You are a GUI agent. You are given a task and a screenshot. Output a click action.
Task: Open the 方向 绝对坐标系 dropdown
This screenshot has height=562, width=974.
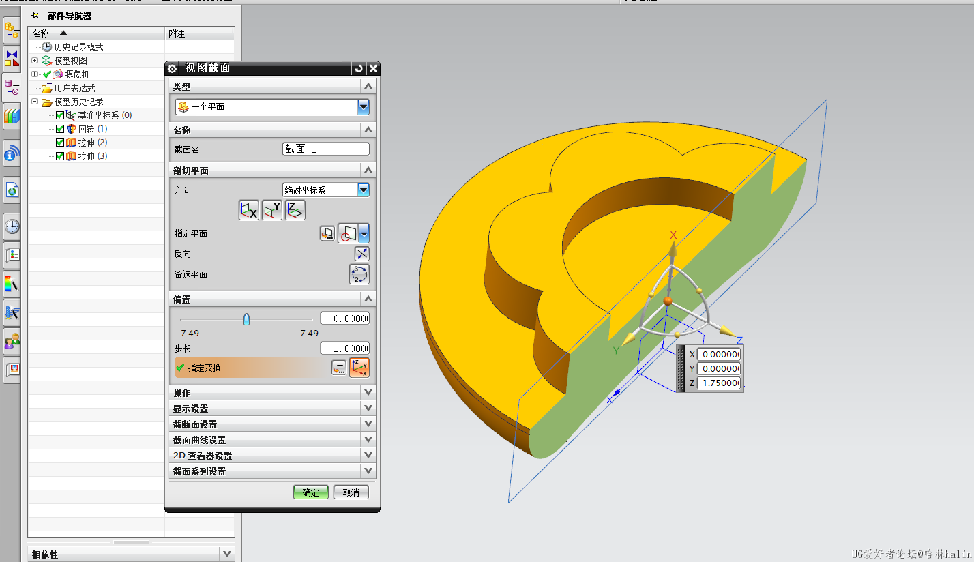pos(364,190)
